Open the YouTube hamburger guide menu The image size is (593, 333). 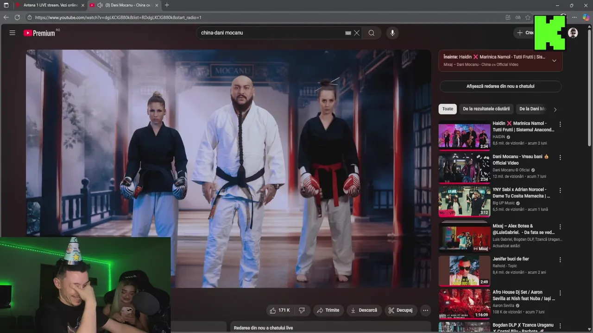click(x=13, y=33)
